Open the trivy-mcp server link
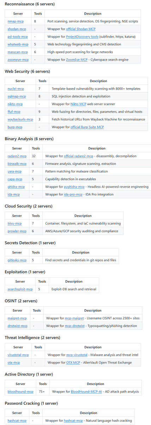151x425 pixels. click(15, 223)
